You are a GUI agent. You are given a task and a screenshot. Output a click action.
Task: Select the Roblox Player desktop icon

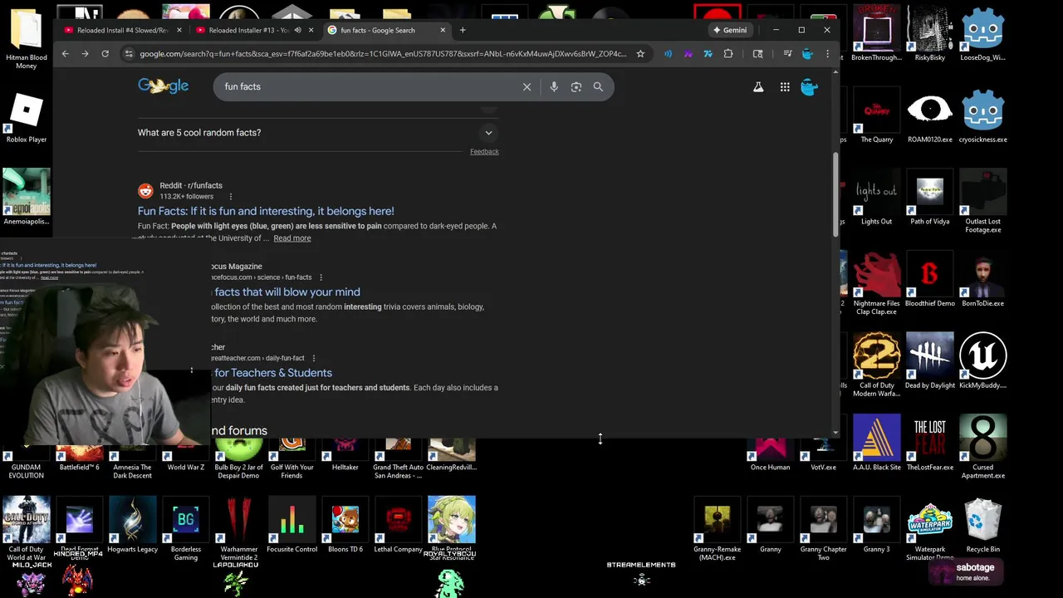pyautogui.click(x=27, y=117)
